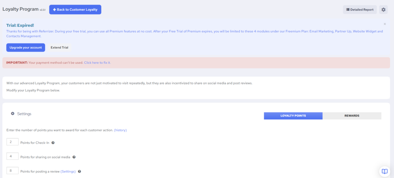This screenshot has width=394, height=178.
Task: Click the Loyalty Program version label
Action: [42, 10]
